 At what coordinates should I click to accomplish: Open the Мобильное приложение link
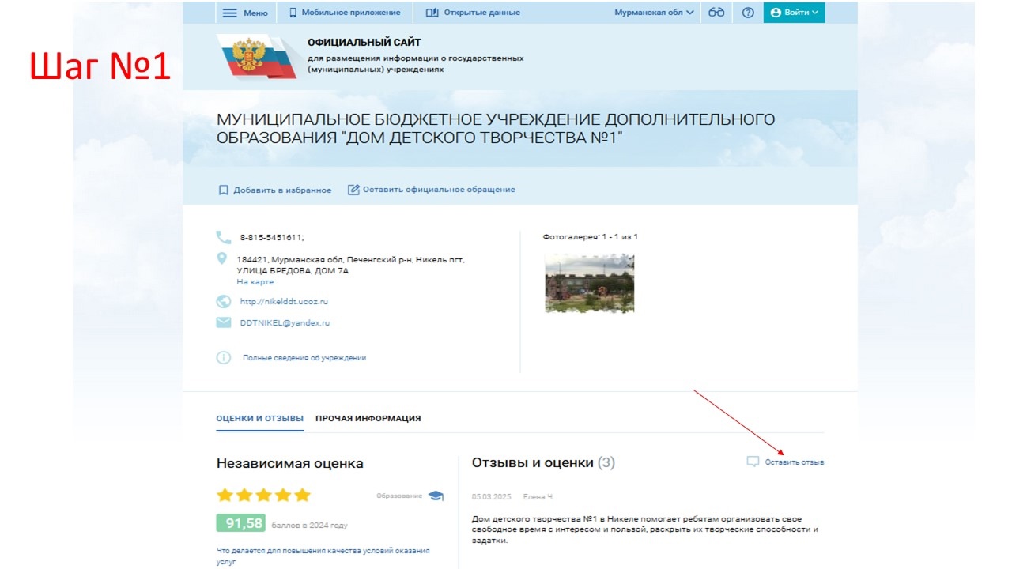(x=351, y=13)
